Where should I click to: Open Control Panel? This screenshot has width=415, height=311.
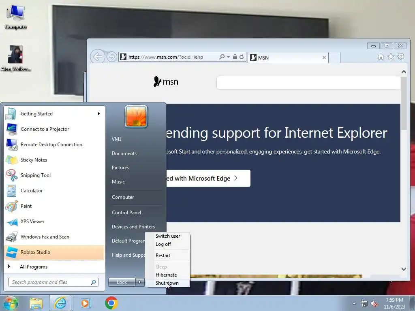[x=126, y=212]
